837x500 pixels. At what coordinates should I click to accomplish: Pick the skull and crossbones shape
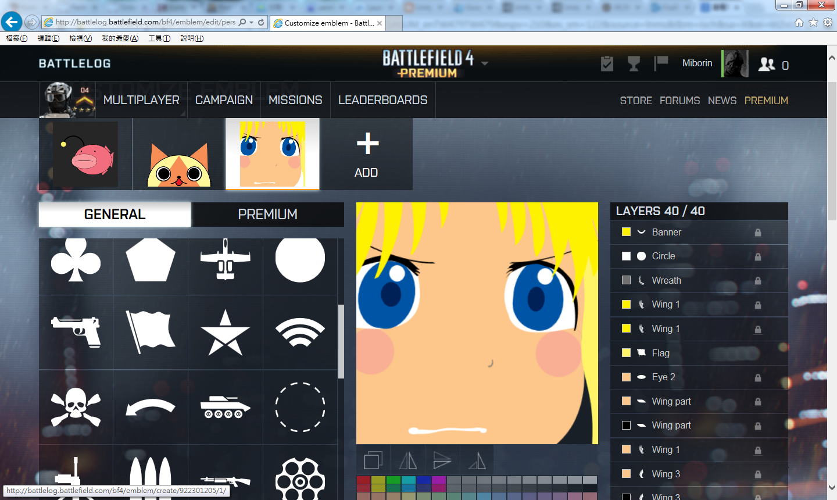[76, 407]
